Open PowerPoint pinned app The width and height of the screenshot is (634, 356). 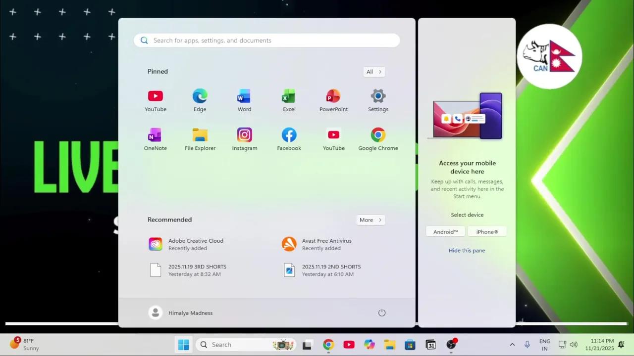click(x=333, y=101)
